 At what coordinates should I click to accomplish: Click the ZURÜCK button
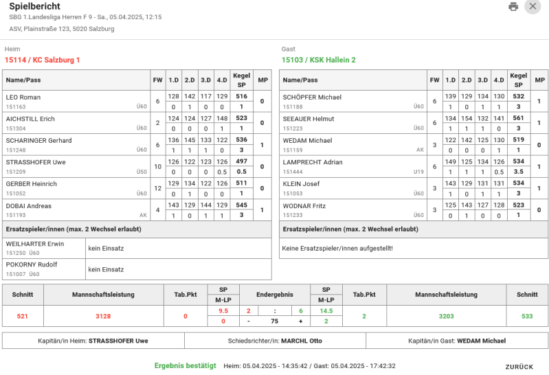[519, 367]
